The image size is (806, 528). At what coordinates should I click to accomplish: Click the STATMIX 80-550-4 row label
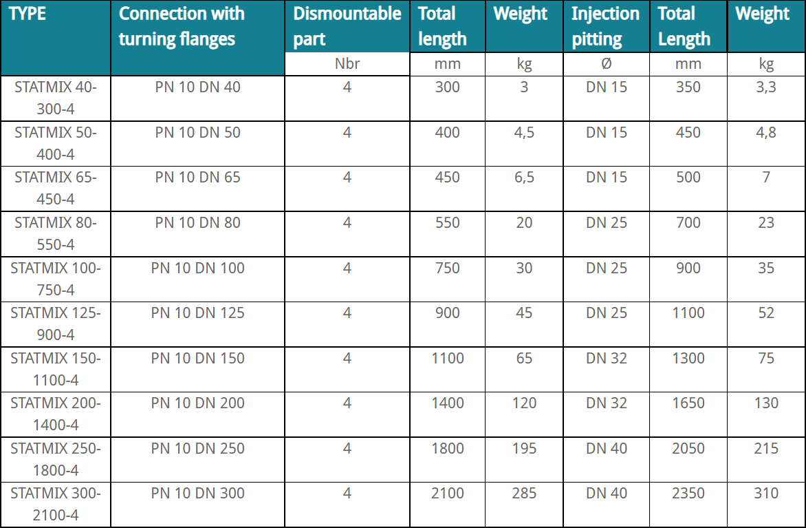pyautogui.click(x=56, y=233)
